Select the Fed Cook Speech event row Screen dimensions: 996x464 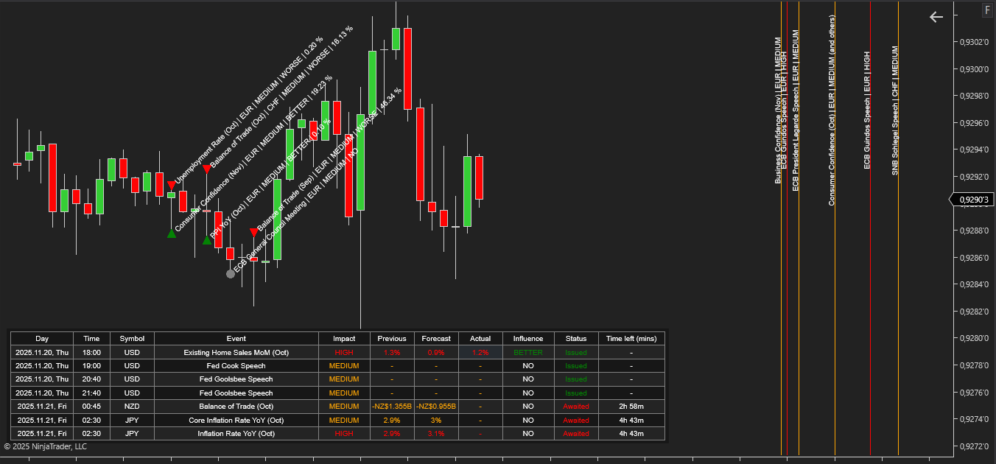pyautogui.click(x=236, y=366)
